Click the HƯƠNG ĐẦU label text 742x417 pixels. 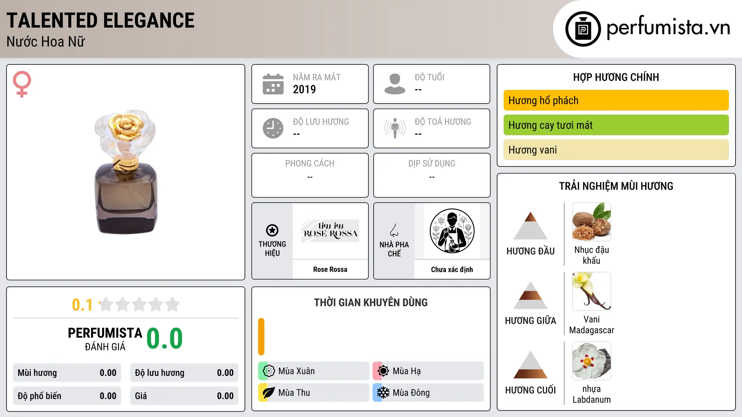click(x=530, y=251)
